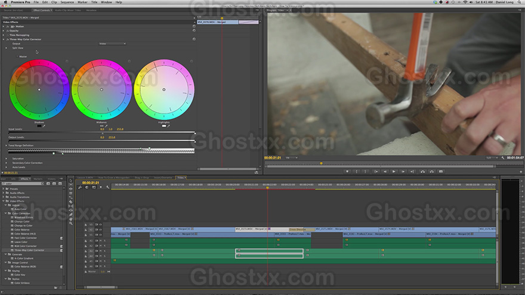525x295 pixels.
Task: Switch to the Markers tab
Action: [38, 179]
